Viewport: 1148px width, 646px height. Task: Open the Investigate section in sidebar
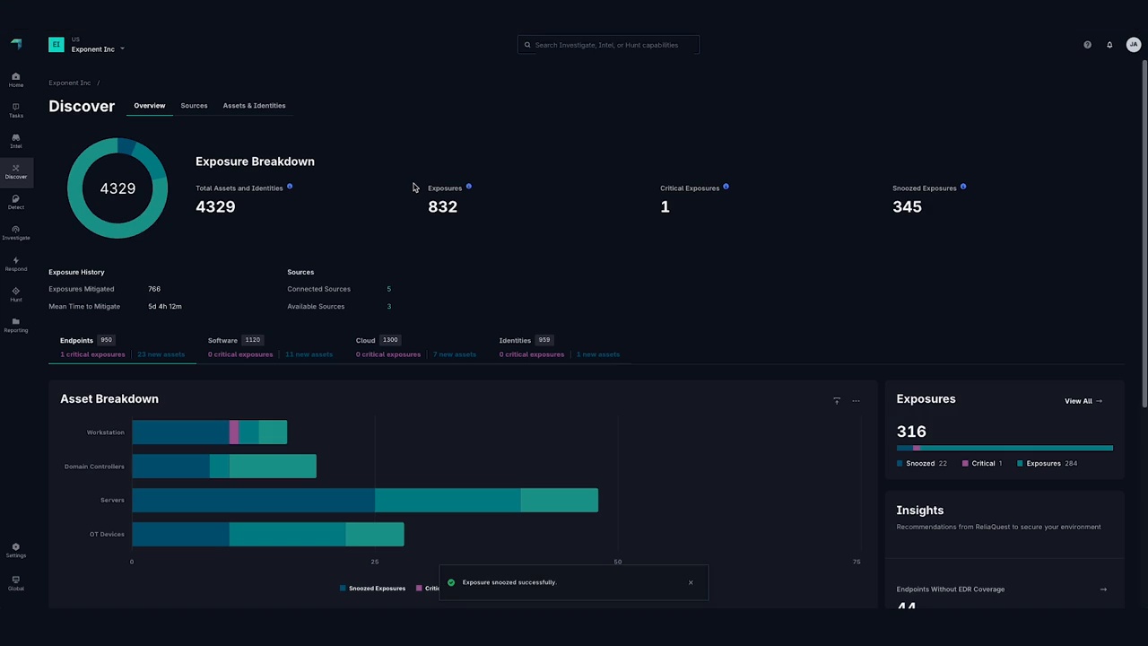[x=15, y=232]
